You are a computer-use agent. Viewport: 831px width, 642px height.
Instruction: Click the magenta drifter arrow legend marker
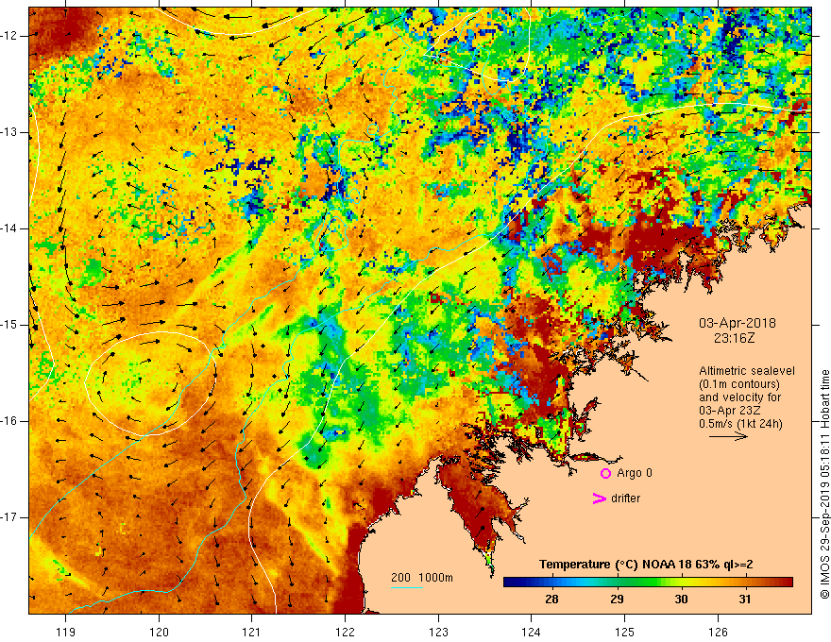click(x=599, y=498)
